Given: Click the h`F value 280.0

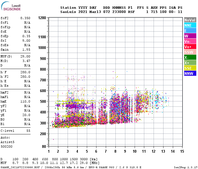Looking at the screenshot, I should point(25,72).
